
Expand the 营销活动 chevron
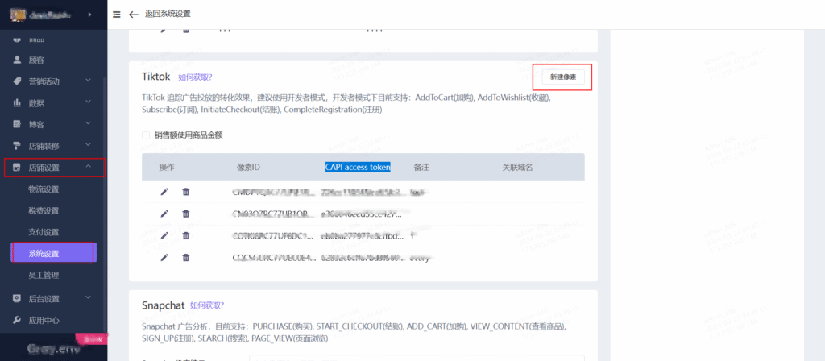pos(89,81)
